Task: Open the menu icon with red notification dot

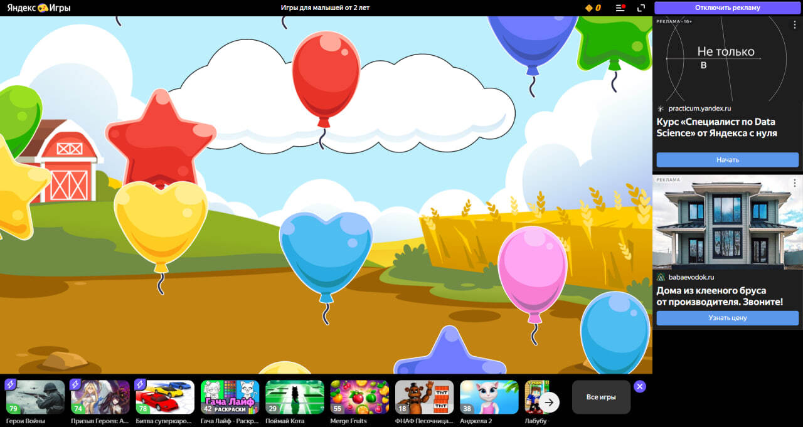Action: 620,8
